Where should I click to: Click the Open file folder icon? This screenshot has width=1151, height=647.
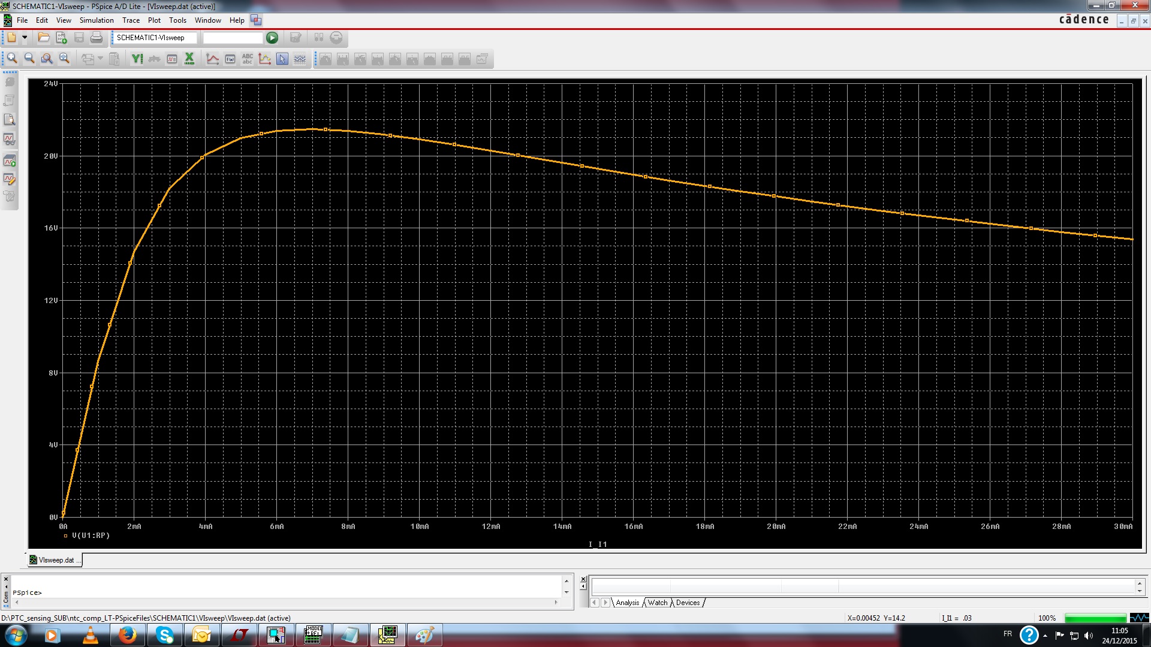tap(44, 38)
